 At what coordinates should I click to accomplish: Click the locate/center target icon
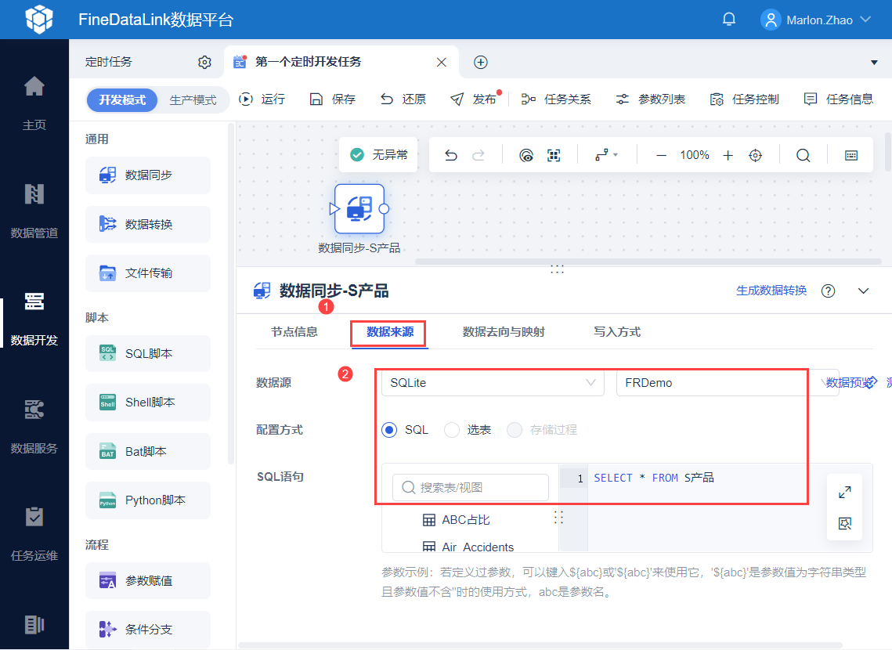tap(756, 155)
